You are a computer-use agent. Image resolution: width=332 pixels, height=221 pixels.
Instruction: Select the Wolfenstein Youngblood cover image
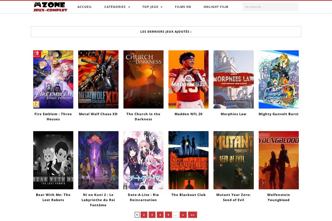(279, 160)
